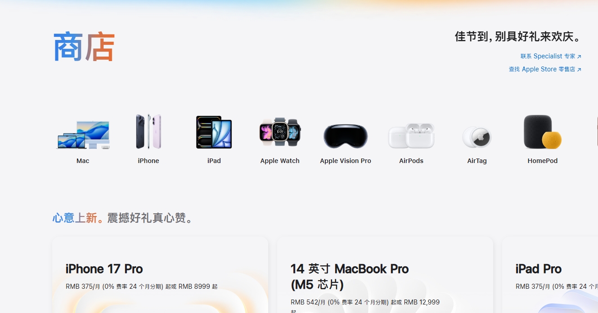Select the AirPods category icon
Image resolution: width=598 pixels, height=313 pixels.
click(x=411, y=136)
